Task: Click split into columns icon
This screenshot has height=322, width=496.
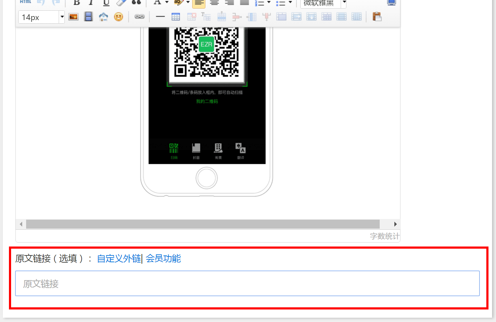Action: (x=356, y=16)
